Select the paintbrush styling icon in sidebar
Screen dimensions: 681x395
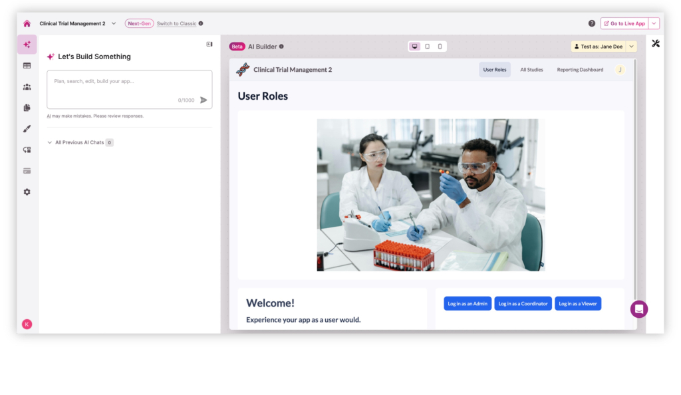pos(27,128)
